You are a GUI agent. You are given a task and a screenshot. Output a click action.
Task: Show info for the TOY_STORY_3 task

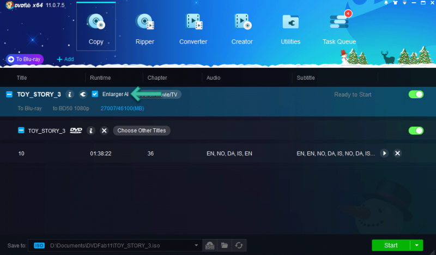(x=70, y=94)
